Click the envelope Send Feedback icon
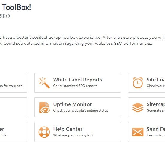165x153 pixels. coord(138,132)
